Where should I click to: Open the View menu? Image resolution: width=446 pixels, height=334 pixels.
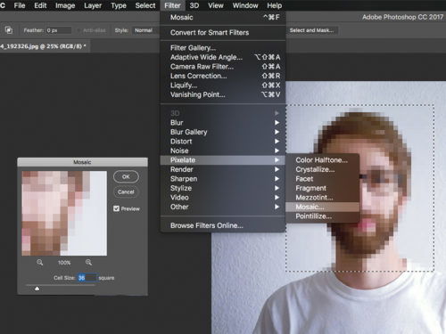216,5
